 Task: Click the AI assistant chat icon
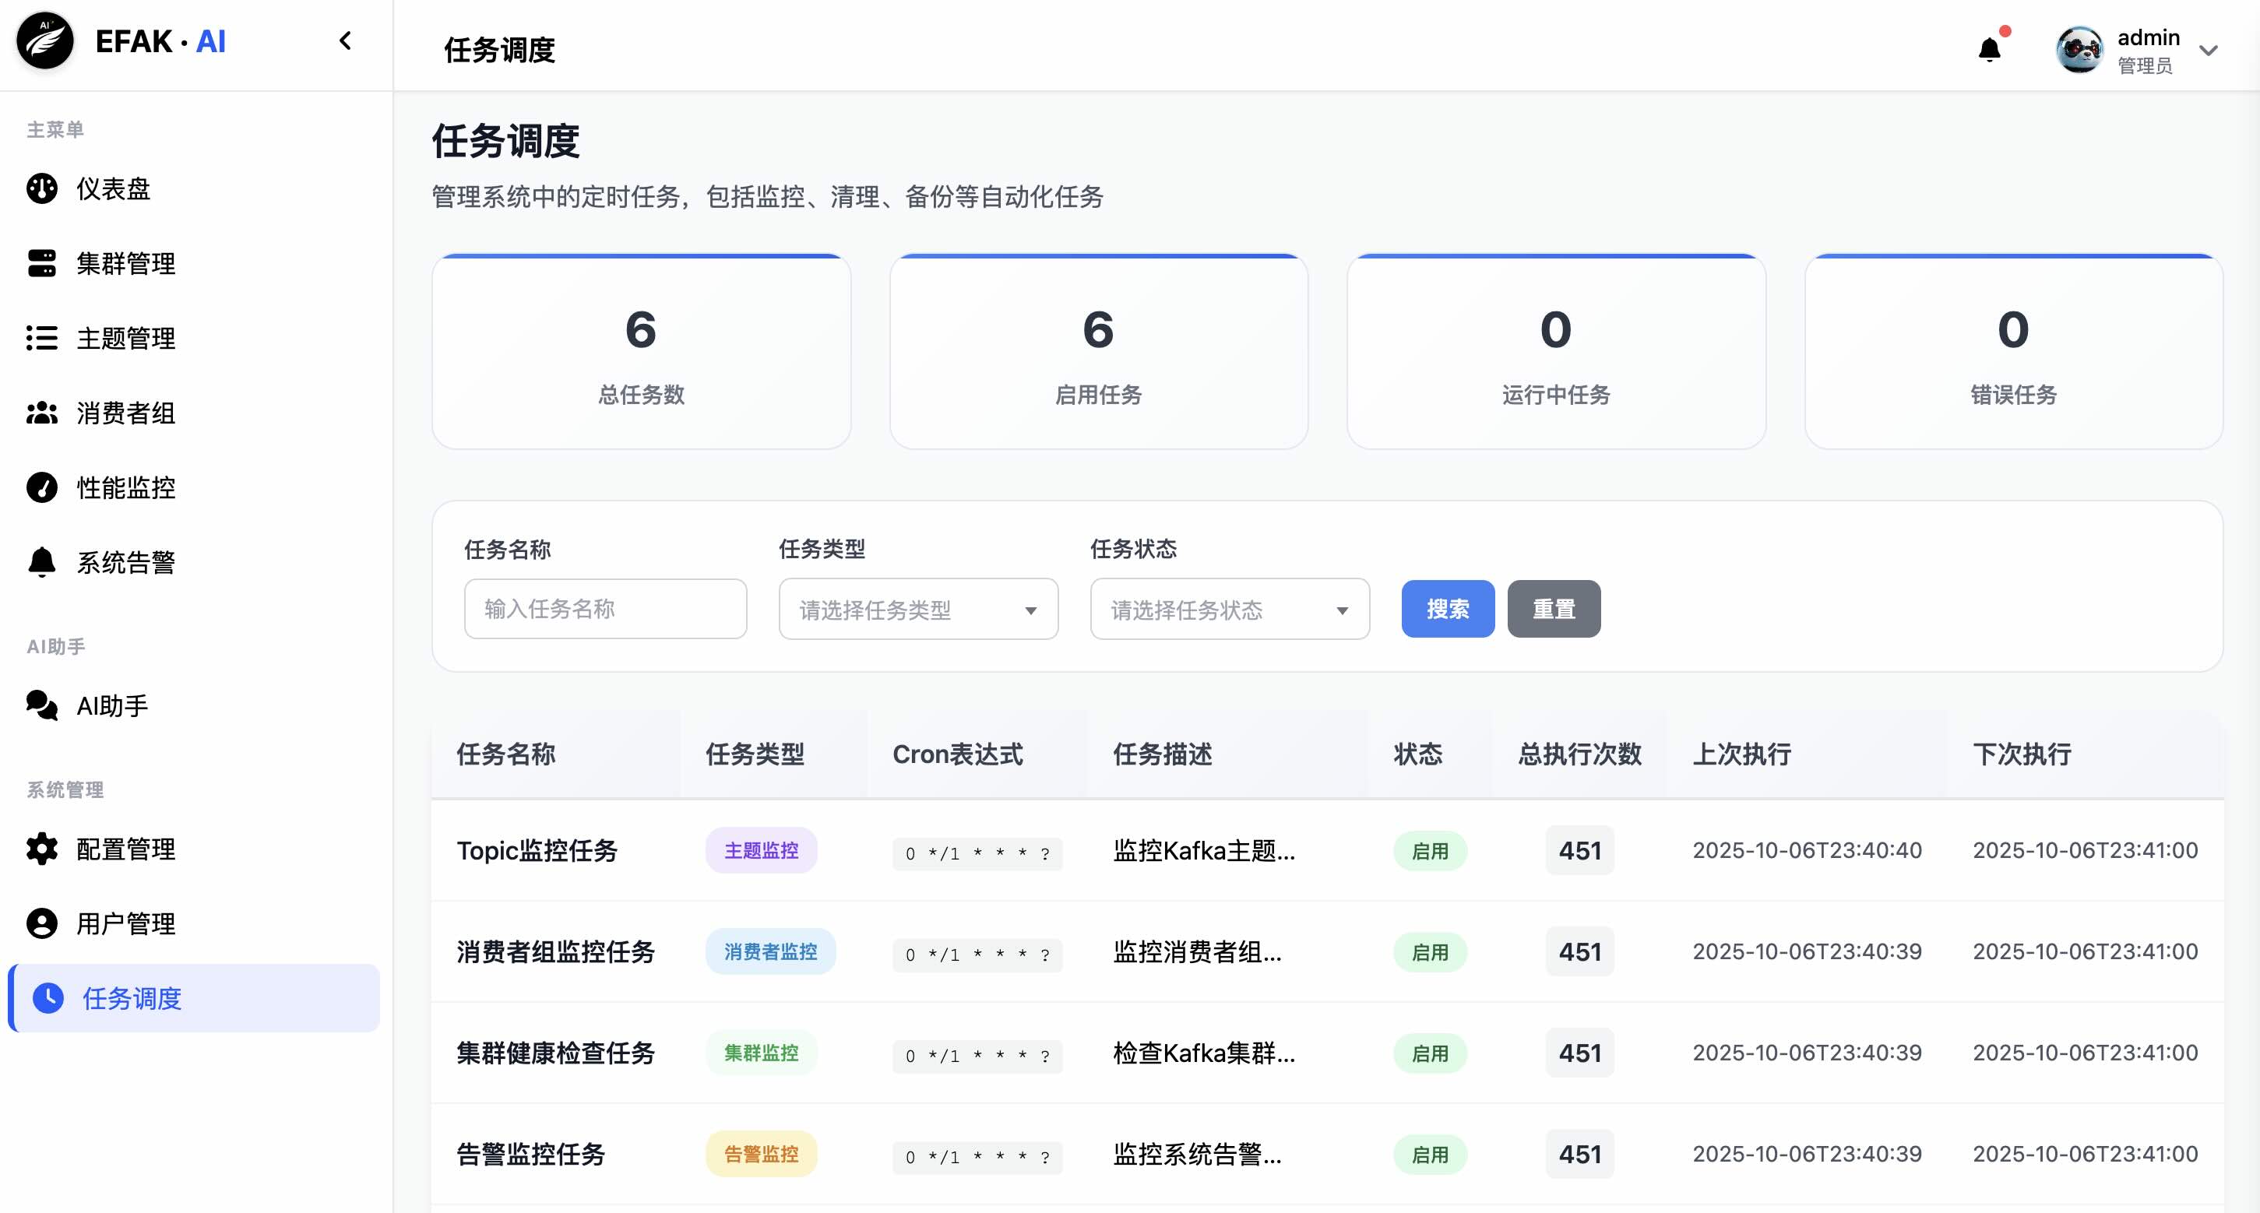[x=41, y=705]
